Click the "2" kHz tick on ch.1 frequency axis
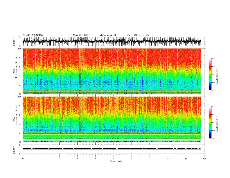Screen dimensions: 230x178 pos(20,85)
